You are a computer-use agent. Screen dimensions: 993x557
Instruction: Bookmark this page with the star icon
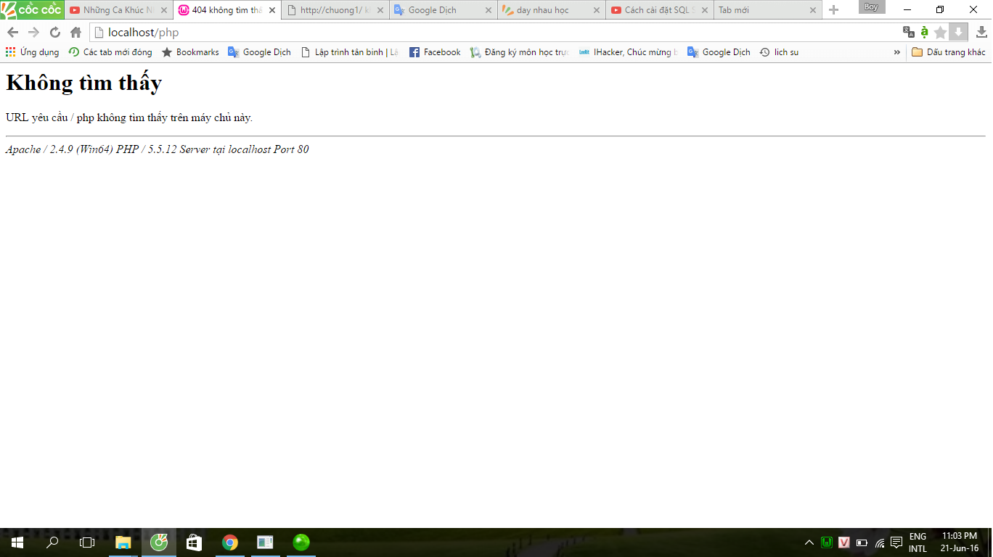(941, 33)
